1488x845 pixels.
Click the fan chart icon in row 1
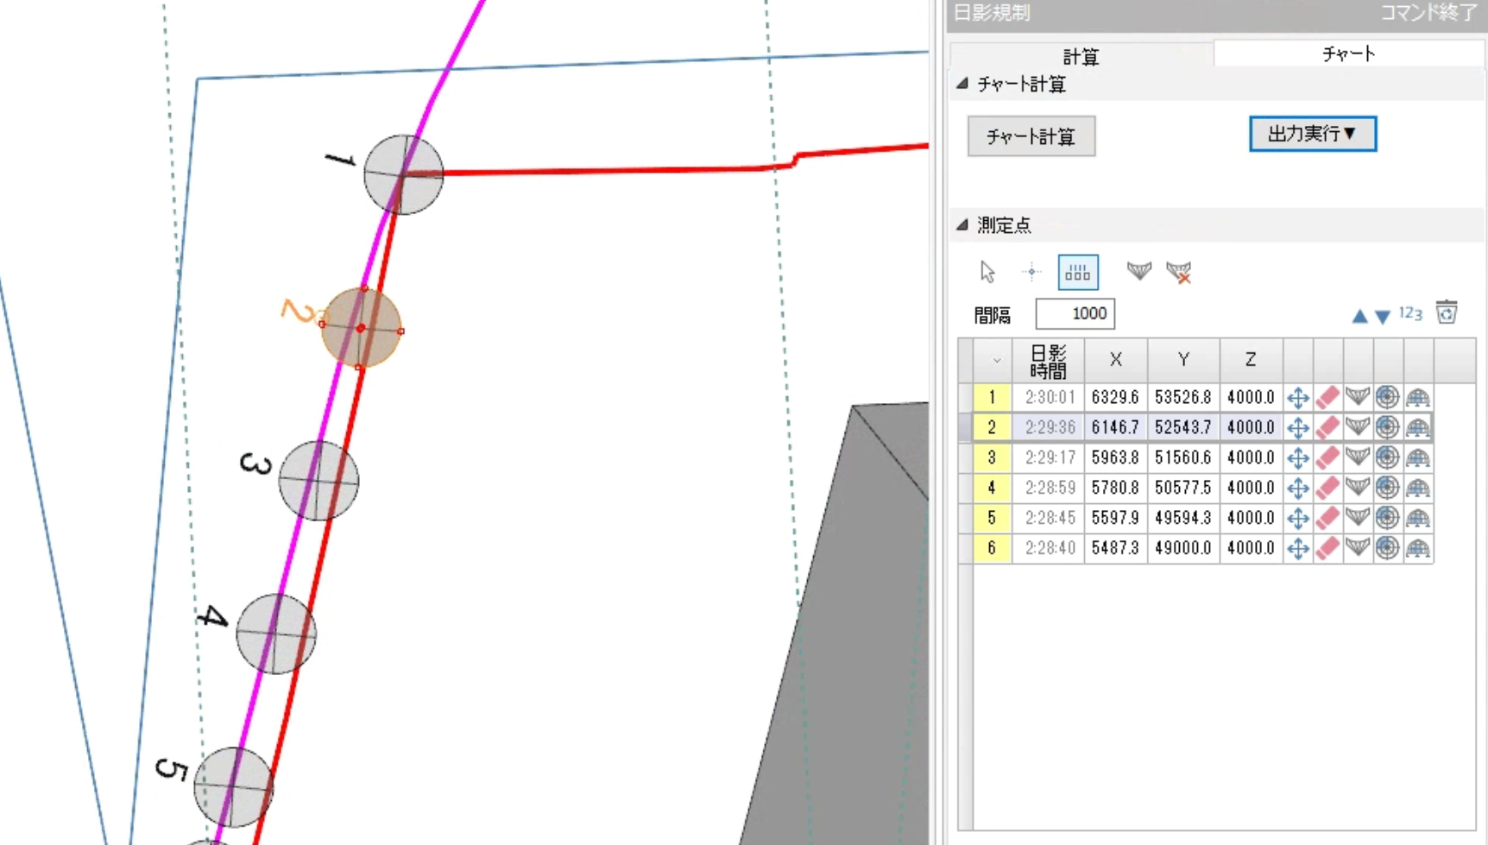1358,398
